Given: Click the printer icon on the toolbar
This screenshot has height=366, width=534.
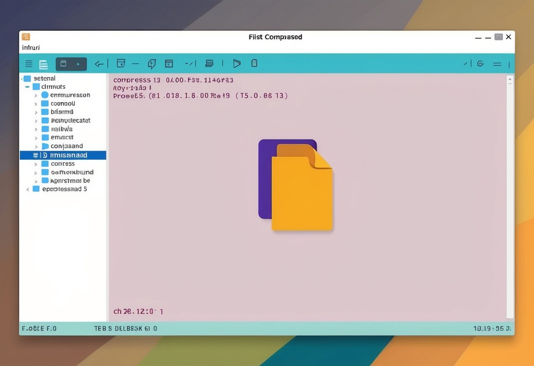Looking at the screenshot, I should [x=209, y=63].
